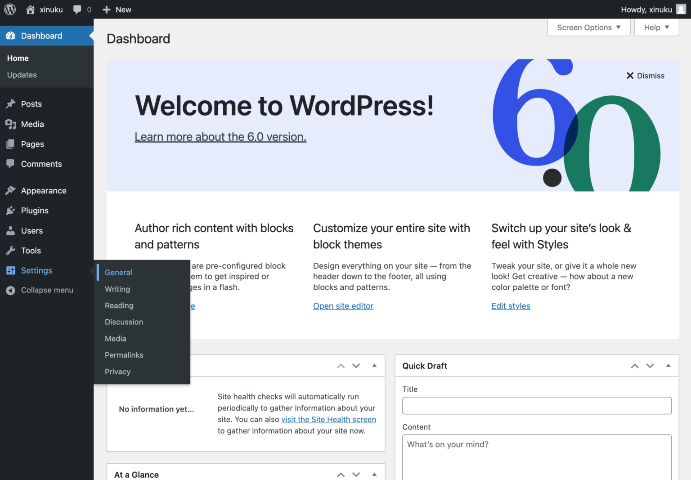Click the Quick Draft Title field
The width and height of the screenshot is (691, 480).
[536, 405]
